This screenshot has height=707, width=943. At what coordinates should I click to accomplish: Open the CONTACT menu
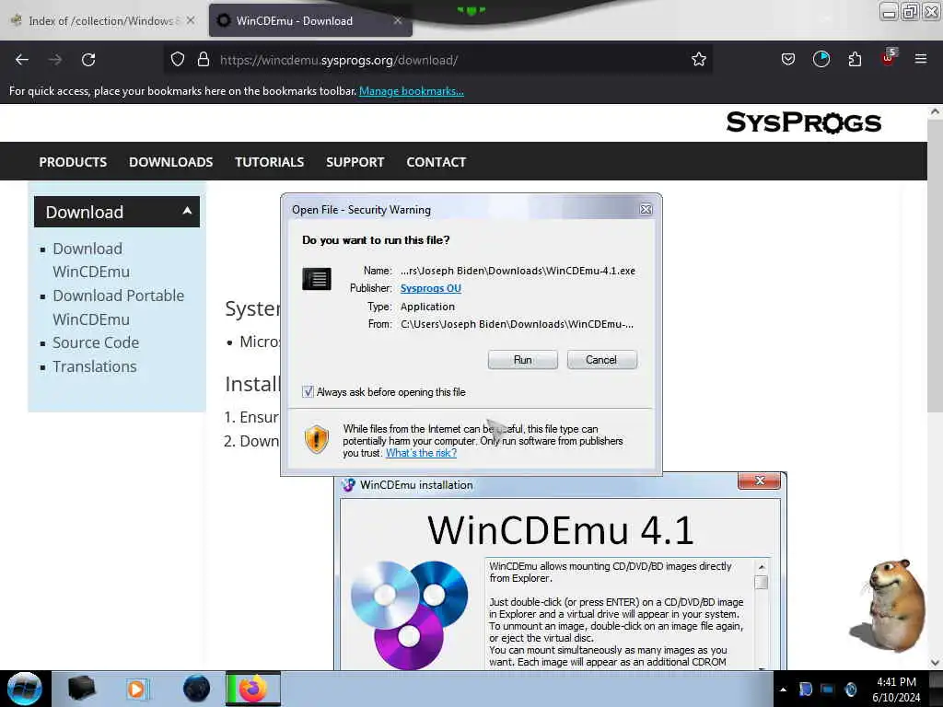coord(436,162)
